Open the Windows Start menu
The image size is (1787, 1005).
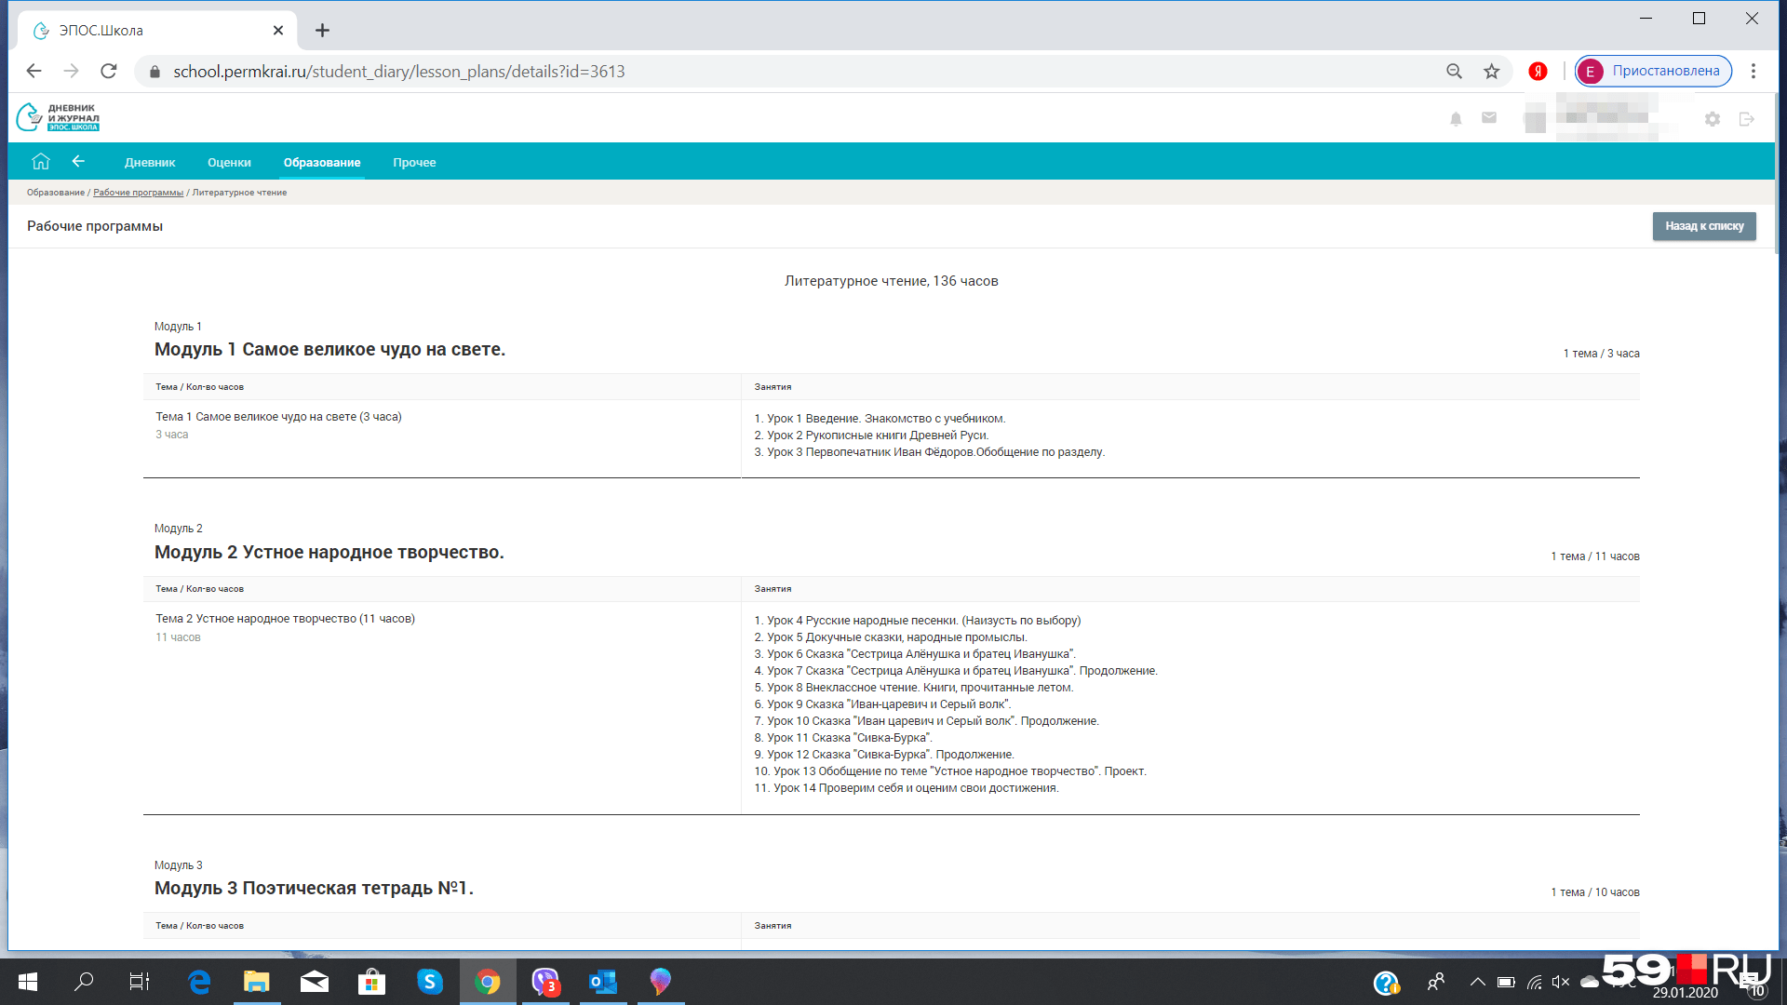[28, 982]
